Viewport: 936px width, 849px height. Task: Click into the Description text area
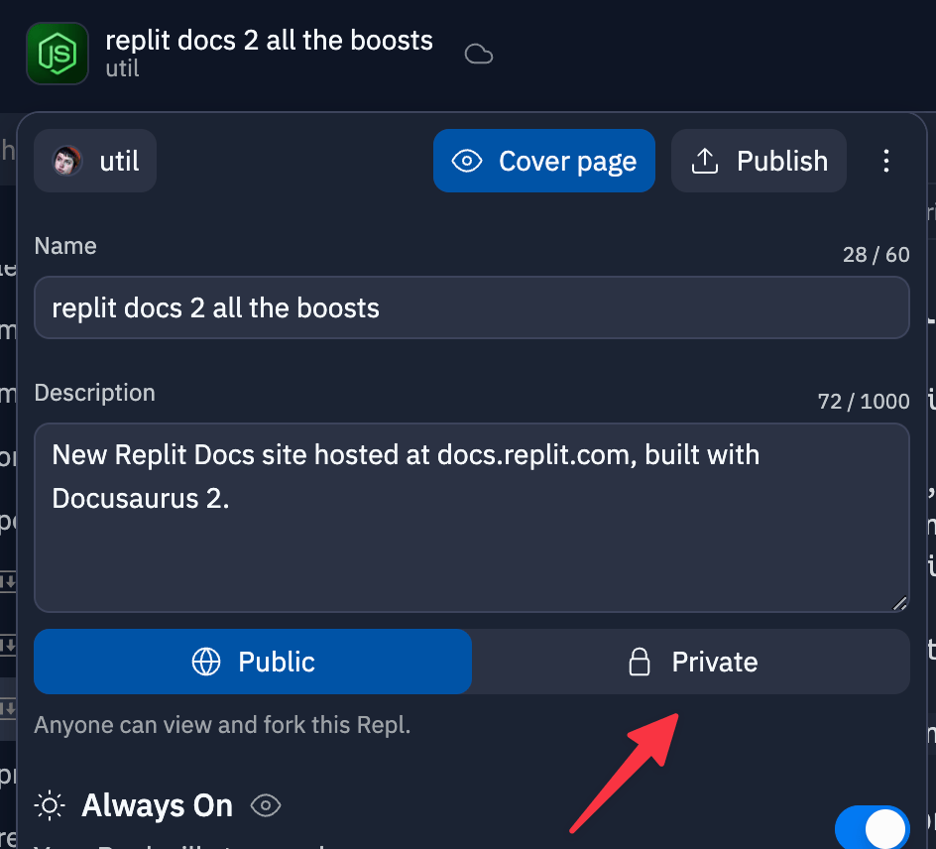[x=472, y=518]
